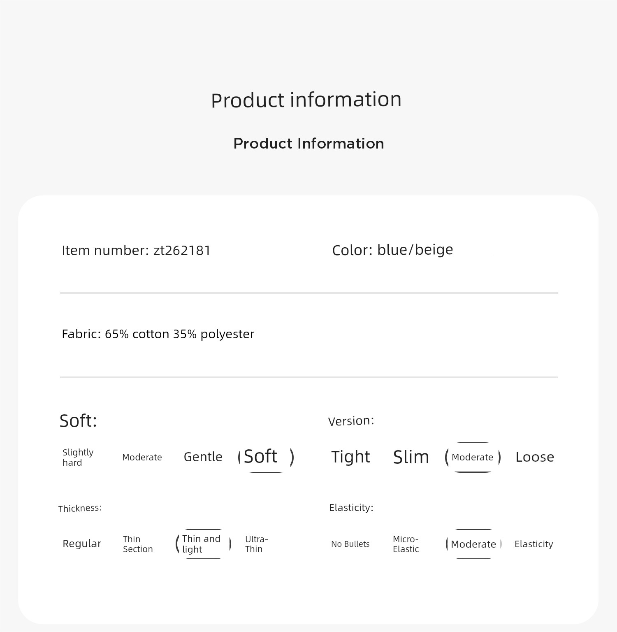Pick the highlighted 'Moderate' version option
This screenshot has height=632, width=617.
point(473,457)
